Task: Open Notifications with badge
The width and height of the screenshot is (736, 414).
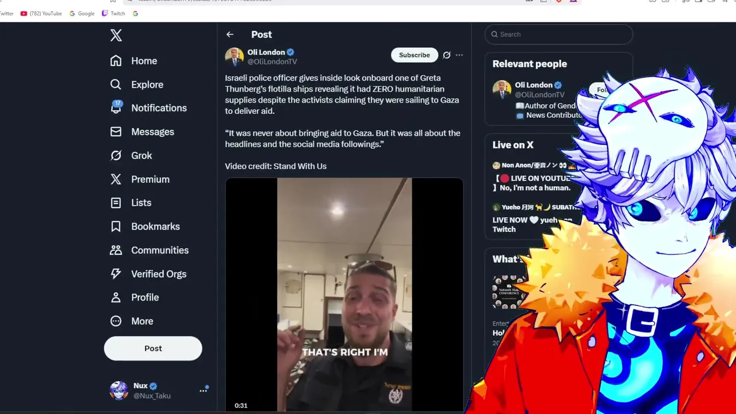Action: click(148, 108)
